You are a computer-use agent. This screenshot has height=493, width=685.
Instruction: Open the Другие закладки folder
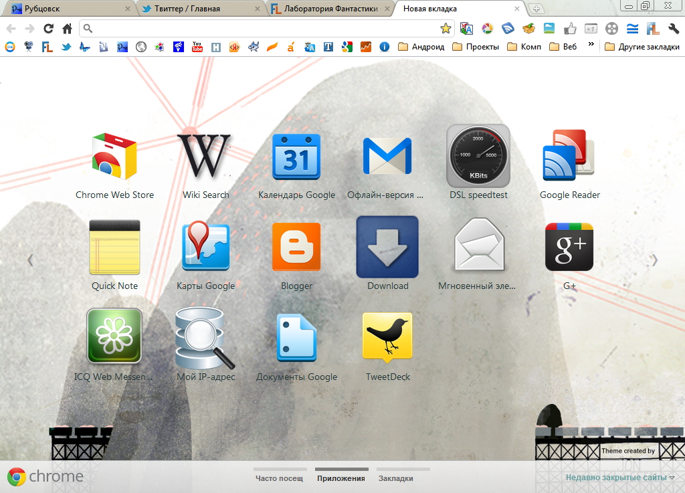642,47
